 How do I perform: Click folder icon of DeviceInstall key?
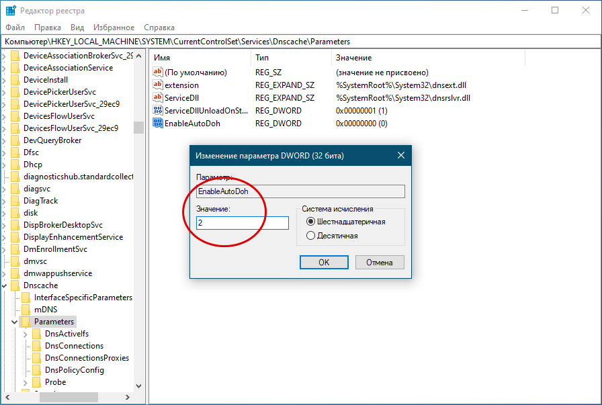coord(15,80)
